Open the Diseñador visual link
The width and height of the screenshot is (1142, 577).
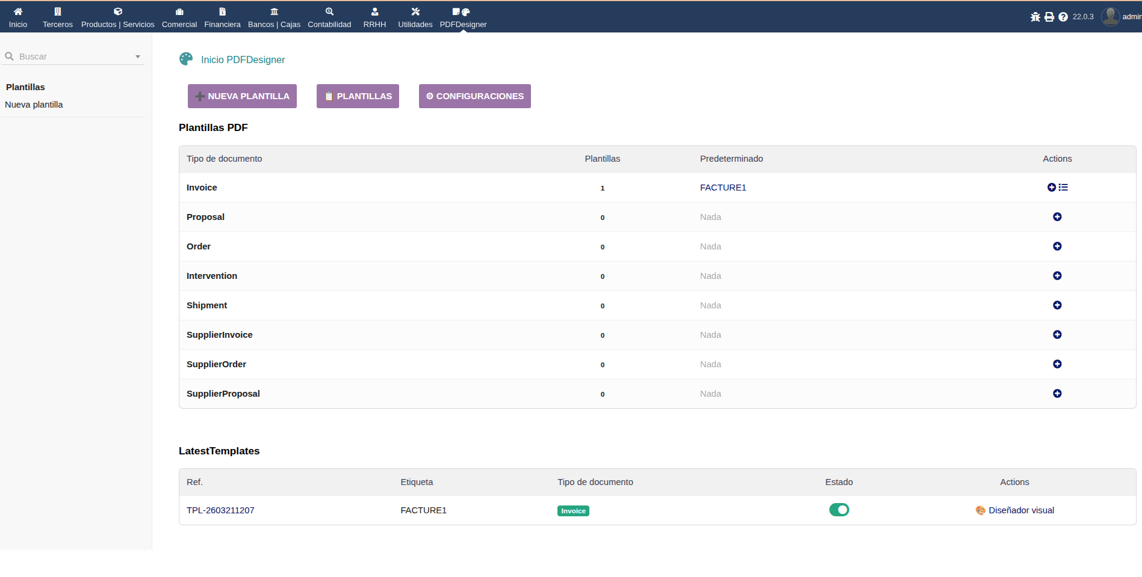pos(1021,510)
